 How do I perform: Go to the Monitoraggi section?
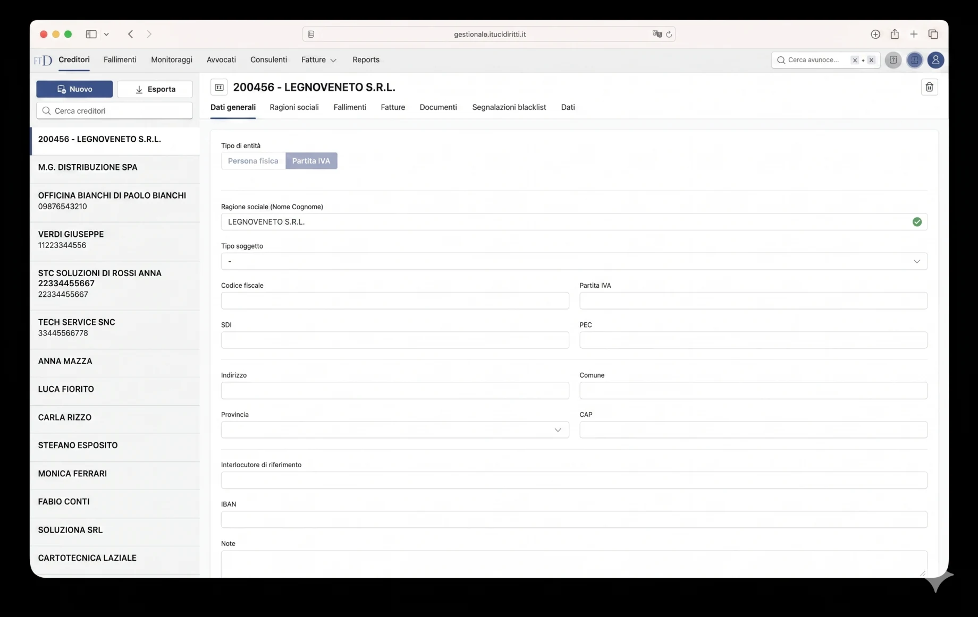tap(171, 59)
